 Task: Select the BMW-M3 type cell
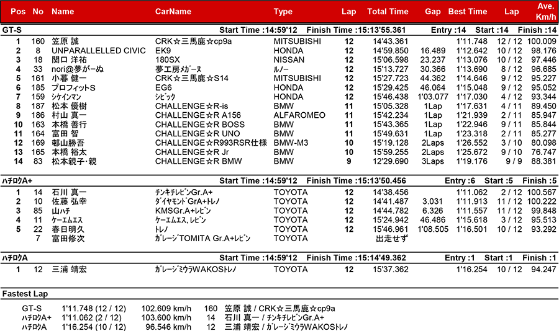point(291,143)
